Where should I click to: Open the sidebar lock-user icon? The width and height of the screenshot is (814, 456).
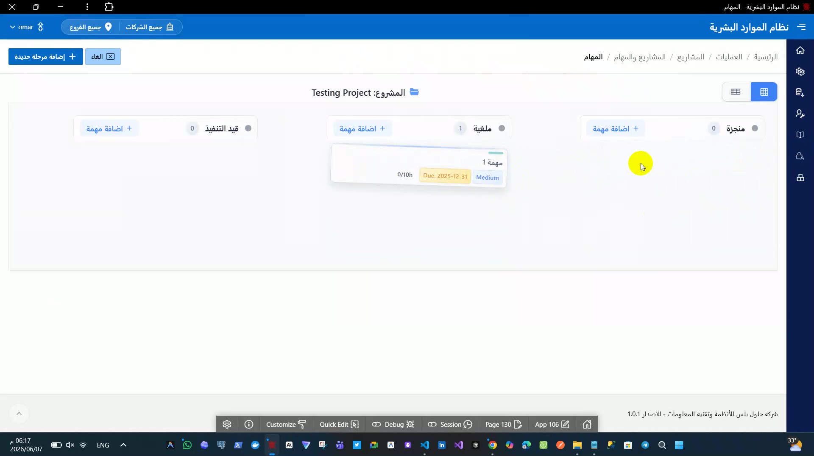click(x=800, y=156)
